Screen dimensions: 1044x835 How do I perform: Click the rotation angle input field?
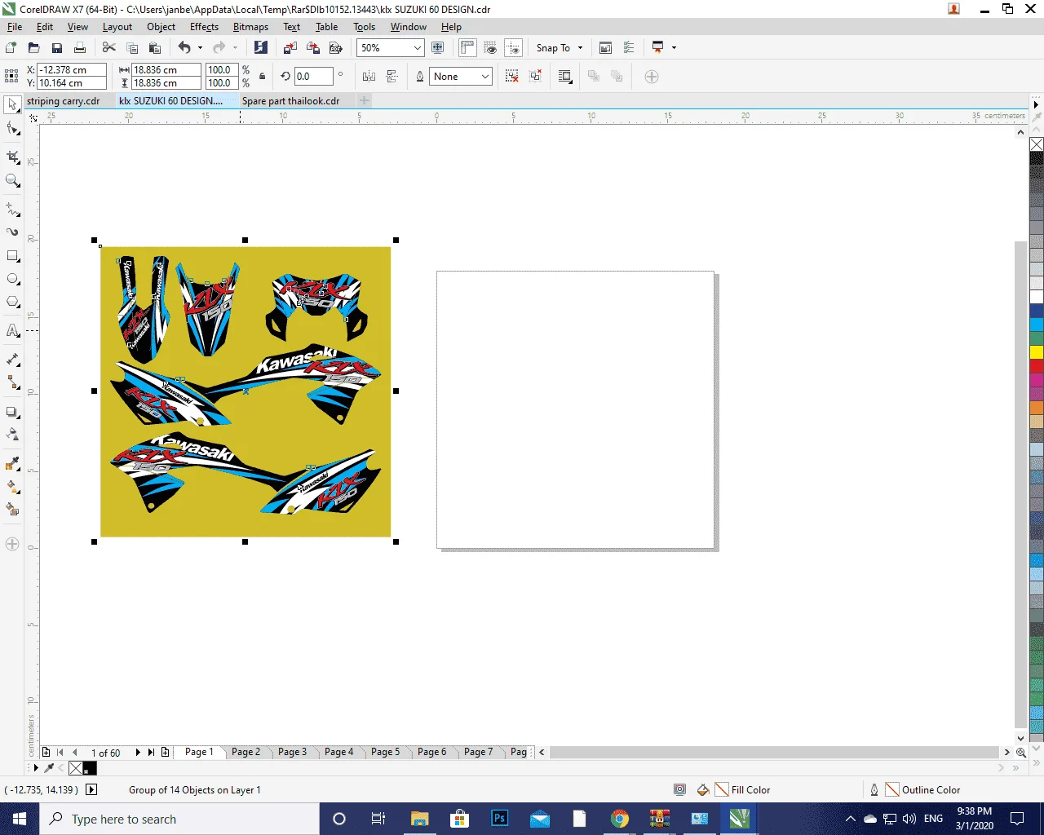click(x=313, y=77)
